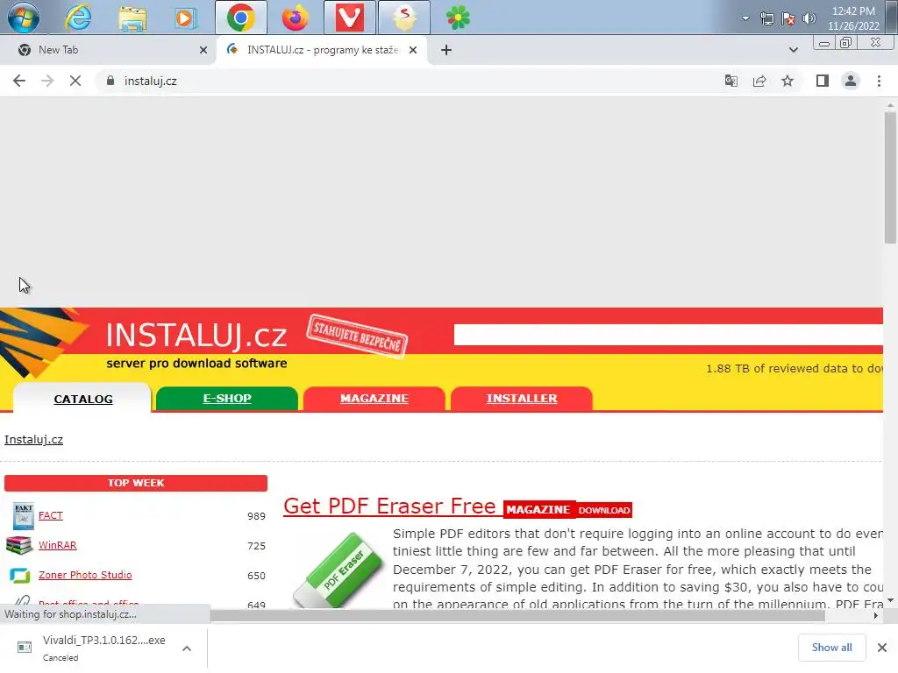Screen dimensions: 898x673
Task: Open volume speaker tray icon
Action: (x=809, y=19)
